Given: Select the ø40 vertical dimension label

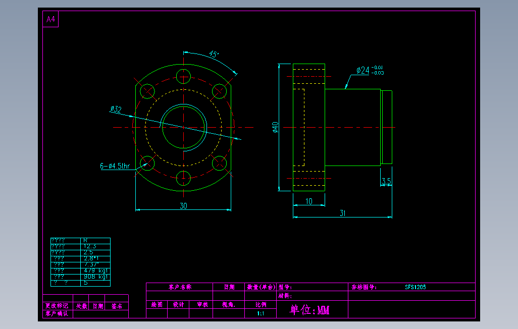Looking at the screenshot, I should (x=275, y=127).
